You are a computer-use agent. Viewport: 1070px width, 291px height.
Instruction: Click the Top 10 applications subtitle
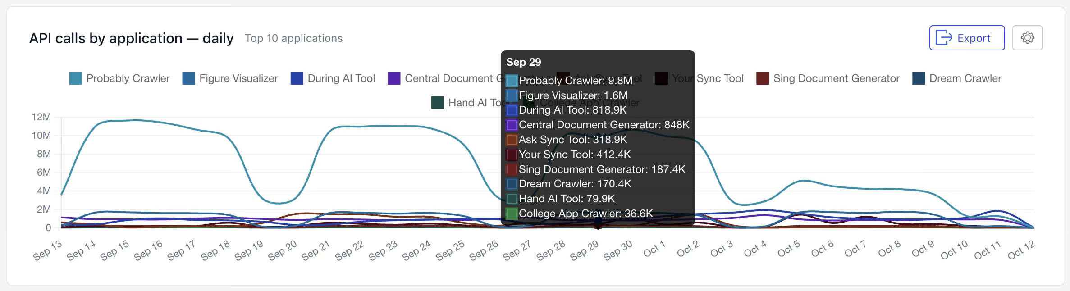(x=294, y=38)
